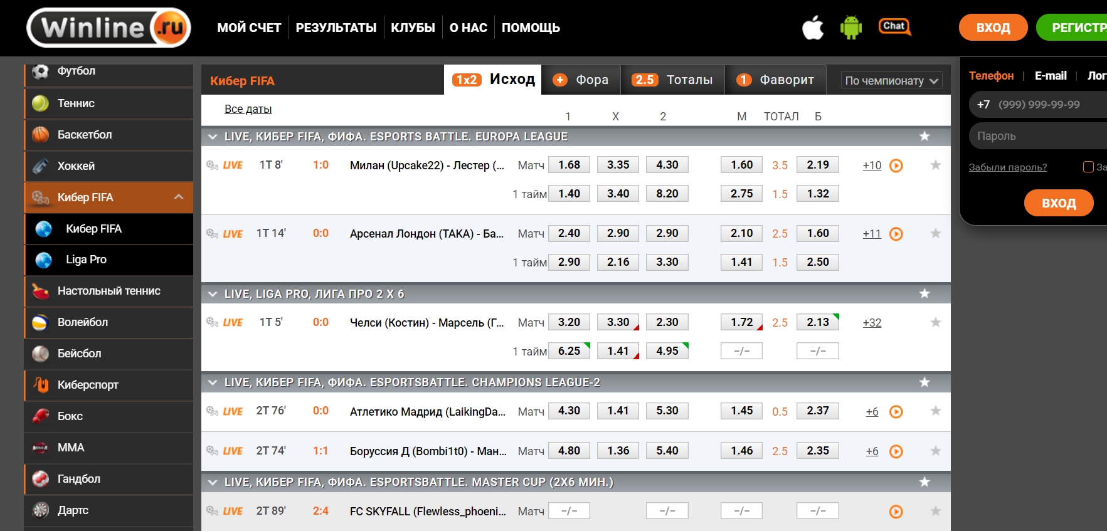Open the Chat support icon
1107x531 pixels.
pyautogui.click(x=894, y=26)
